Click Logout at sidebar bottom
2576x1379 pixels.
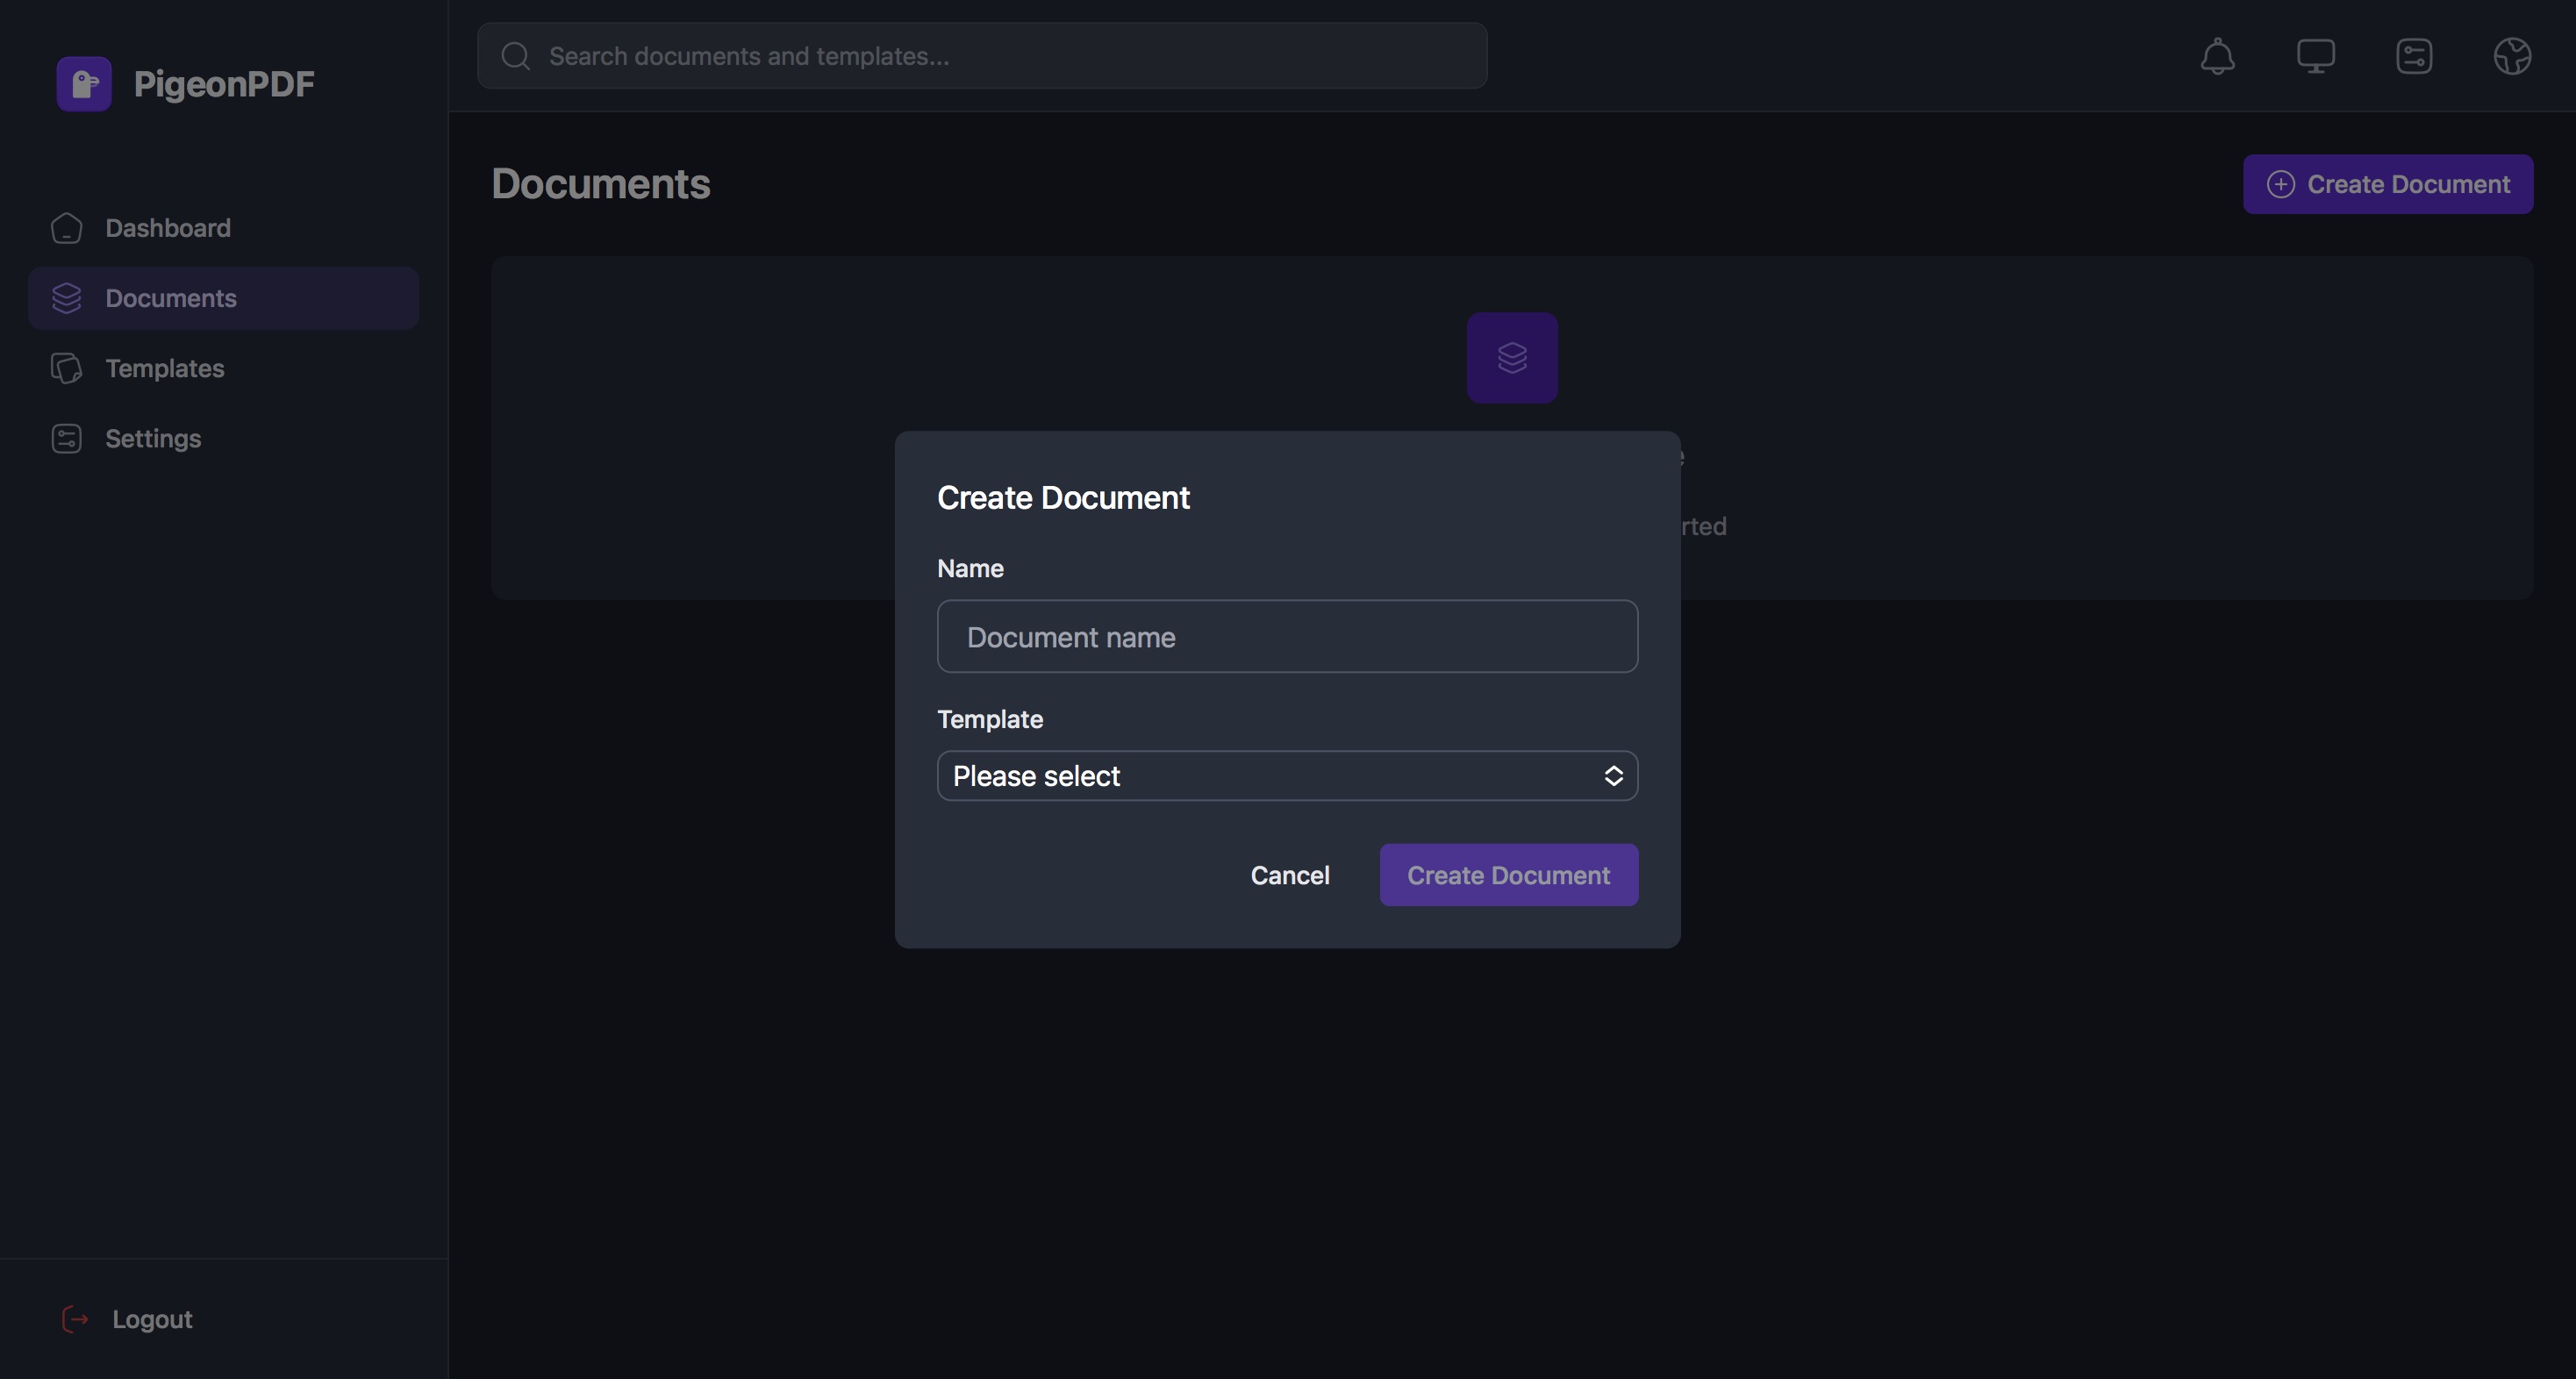(152, 1319)
